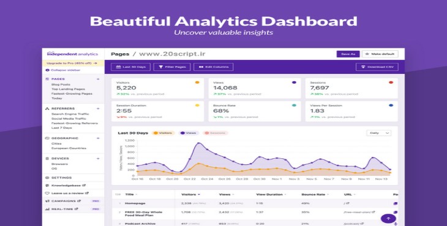The height and width of the screenshot is (226, 447).
Task: Toggle the Views Per Session card dot
Action: pos(391,106)
